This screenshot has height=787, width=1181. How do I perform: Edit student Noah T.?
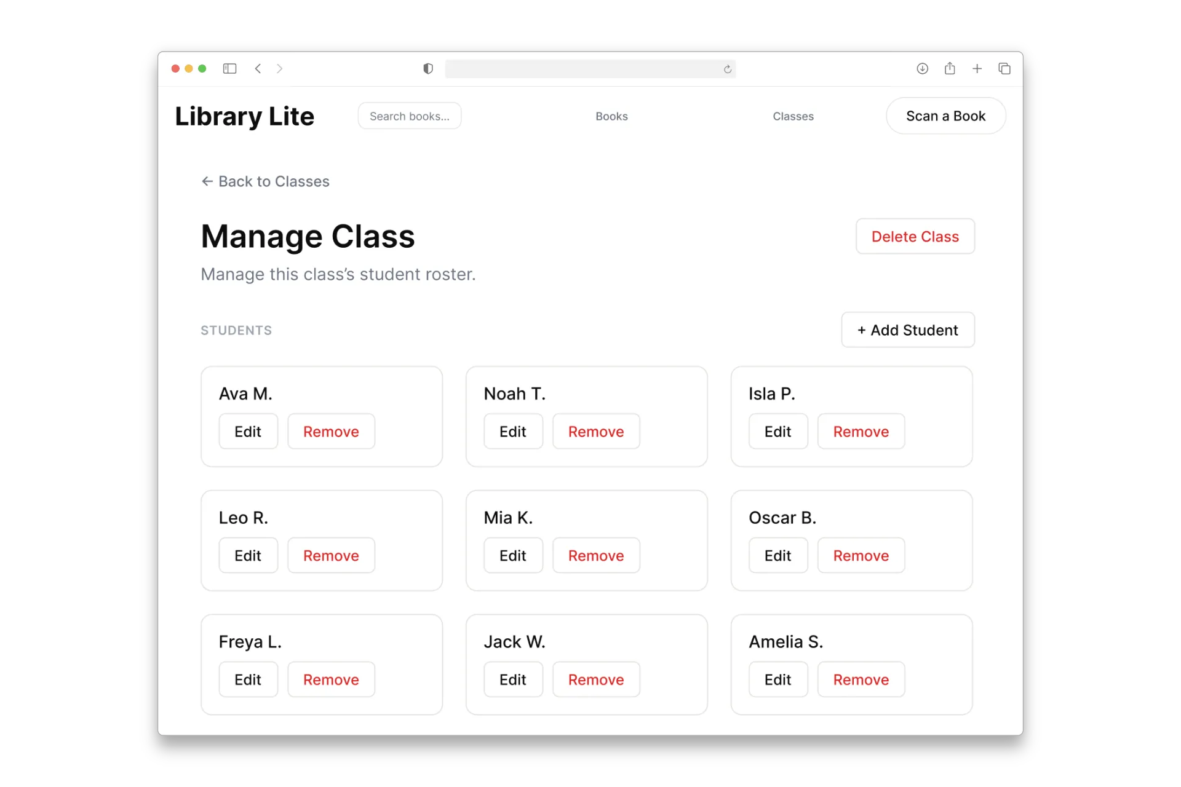pyautogui.click(x=513, y=432)
